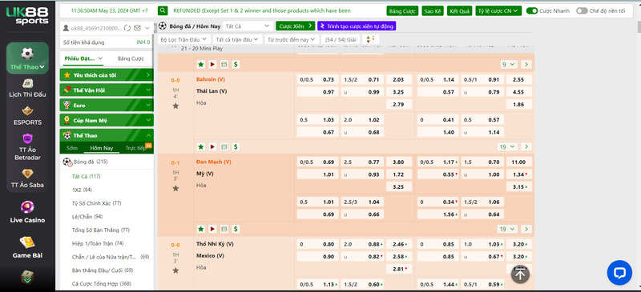Dollar cash-out icon in row above Bahrain

[236, 65]
